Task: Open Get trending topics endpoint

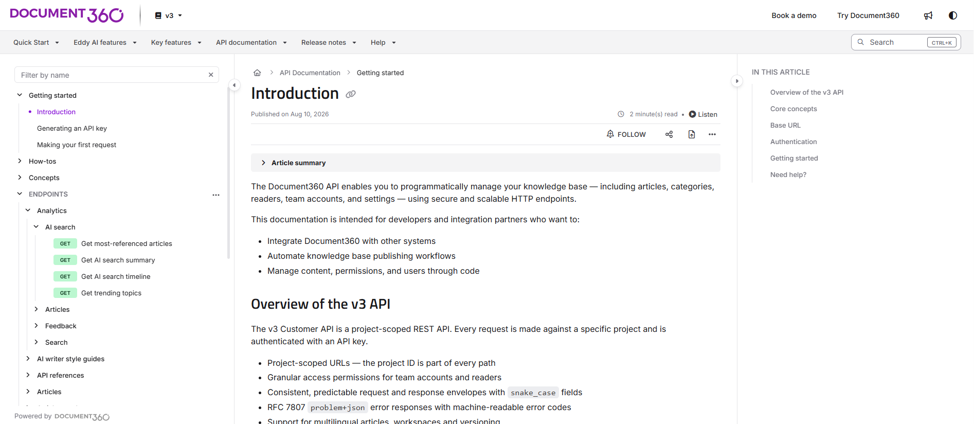Action: tap(111, 293)
